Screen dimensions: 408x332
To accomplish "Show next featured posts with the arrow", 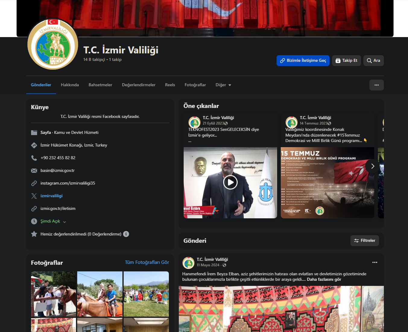I will point(372,166).
